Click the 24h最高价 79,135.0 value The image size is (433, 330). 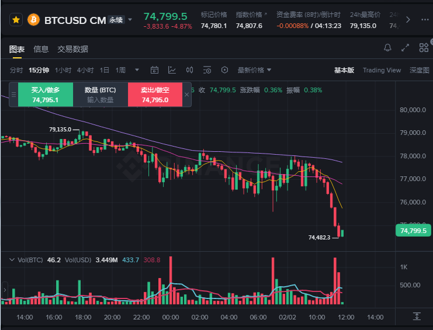(363, 26)
